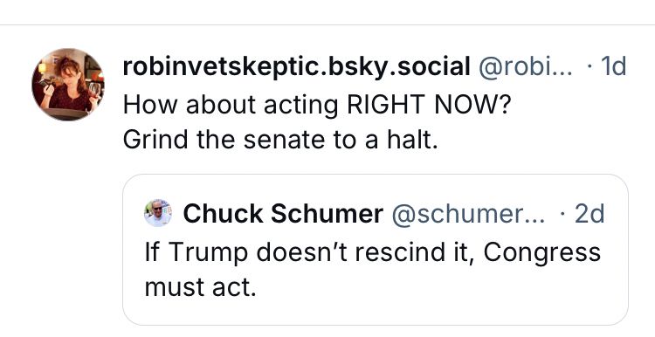Viewport: 655px width, 337px height.
Task: Click the words 'RIGHT NOW' in post
Action: [424, 104]
